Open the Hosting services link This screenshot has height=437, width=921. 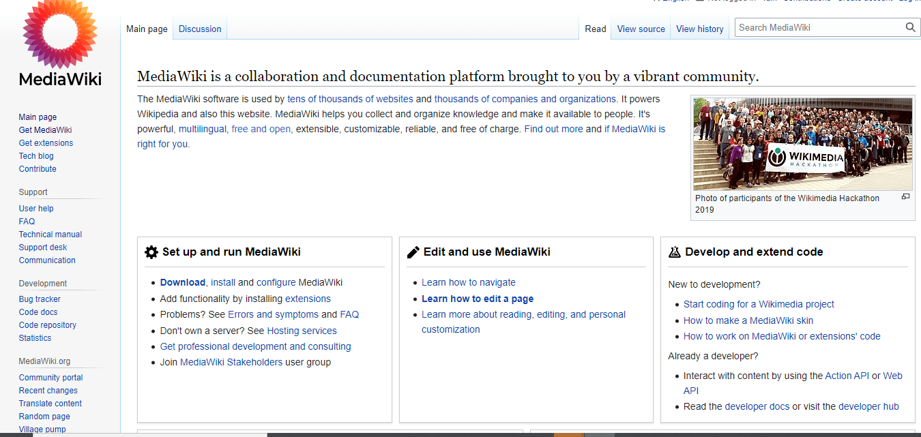coord(302,331)
